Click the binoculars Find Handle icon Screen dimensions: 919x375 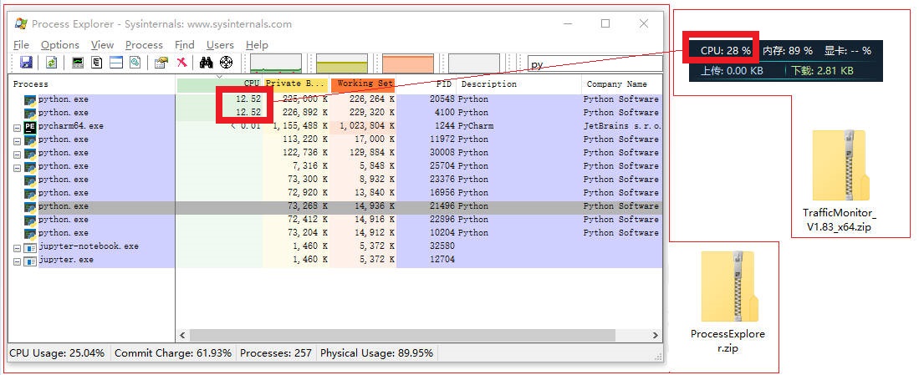pos(206,63)
